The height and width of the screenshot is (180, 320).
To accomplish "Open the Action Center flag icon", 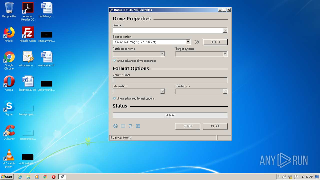I will pyautogui.click(x=296, y=177).
